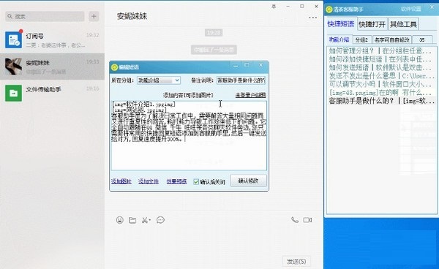Open the 订阅号 conversation

[53, 40]
